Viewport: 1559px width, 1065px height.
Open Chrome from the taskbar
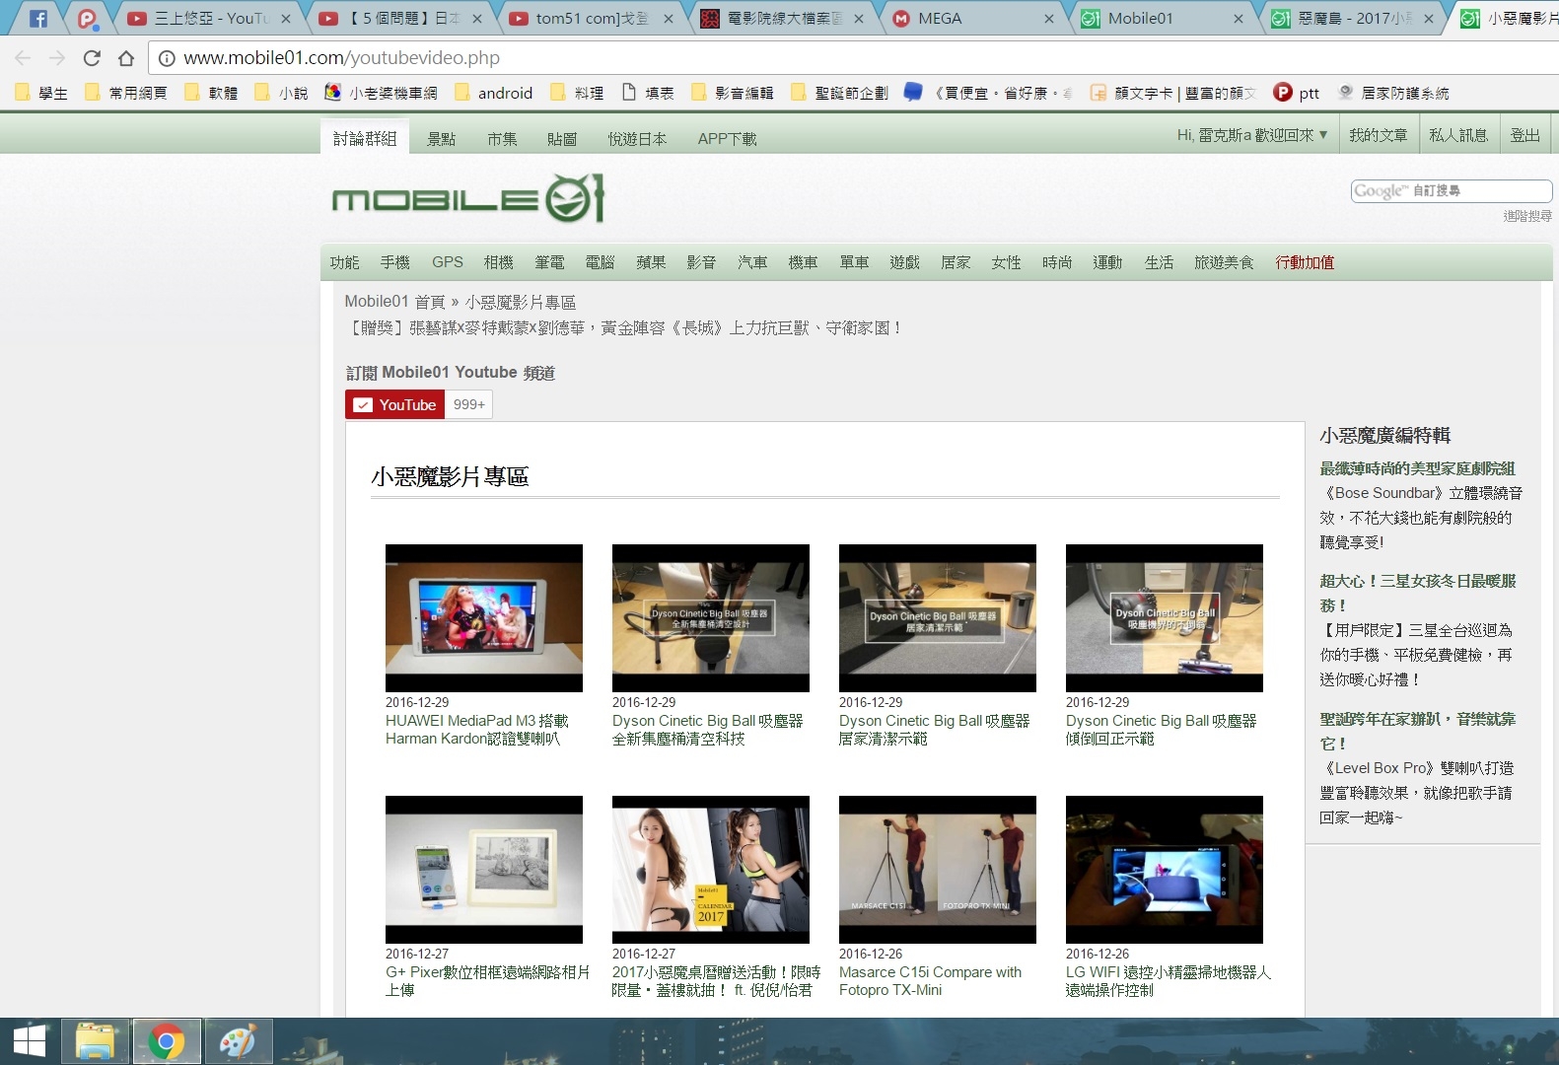click(166, 1041)
